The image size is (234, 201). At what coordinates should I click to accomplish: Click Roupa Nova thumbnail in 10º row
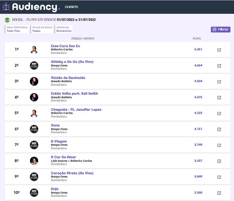click(x=34, y=193)
